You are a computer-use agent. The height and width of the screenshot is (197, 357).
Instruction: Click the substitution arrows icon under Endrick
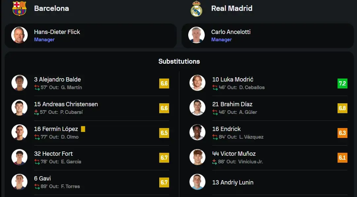click(x=215, y=137)
